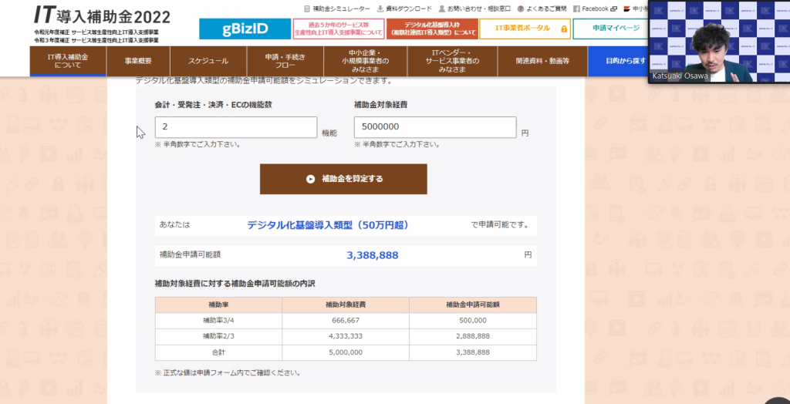This screenshot has height=404, width=790.
Task: Open the gBizID banner button
Action: (244, 29)
